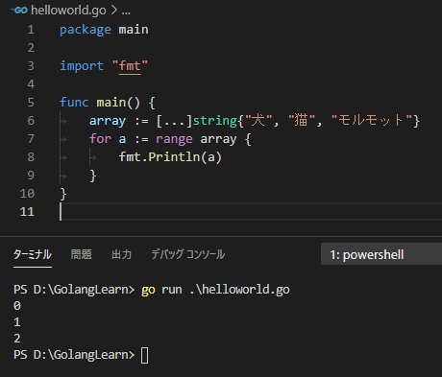442x377 pixels.
Task: Expand the breadcrumb ellipsis after helloworld.go
Action: [126, 11]
